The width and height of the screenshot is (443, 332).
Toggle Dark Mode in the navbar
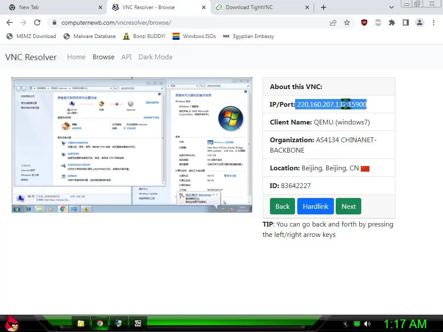click(155, 57)
